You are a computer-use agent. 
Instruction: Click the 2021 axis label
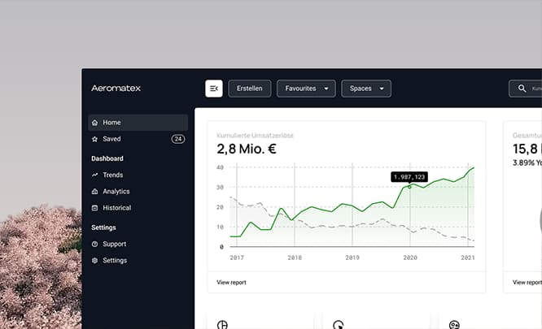468,258
